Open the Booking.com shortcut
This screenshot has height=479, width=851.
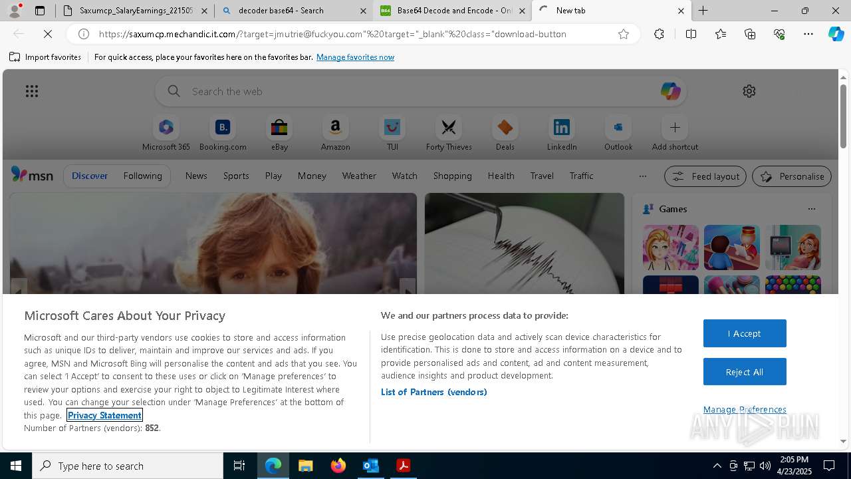click(223, 133)
